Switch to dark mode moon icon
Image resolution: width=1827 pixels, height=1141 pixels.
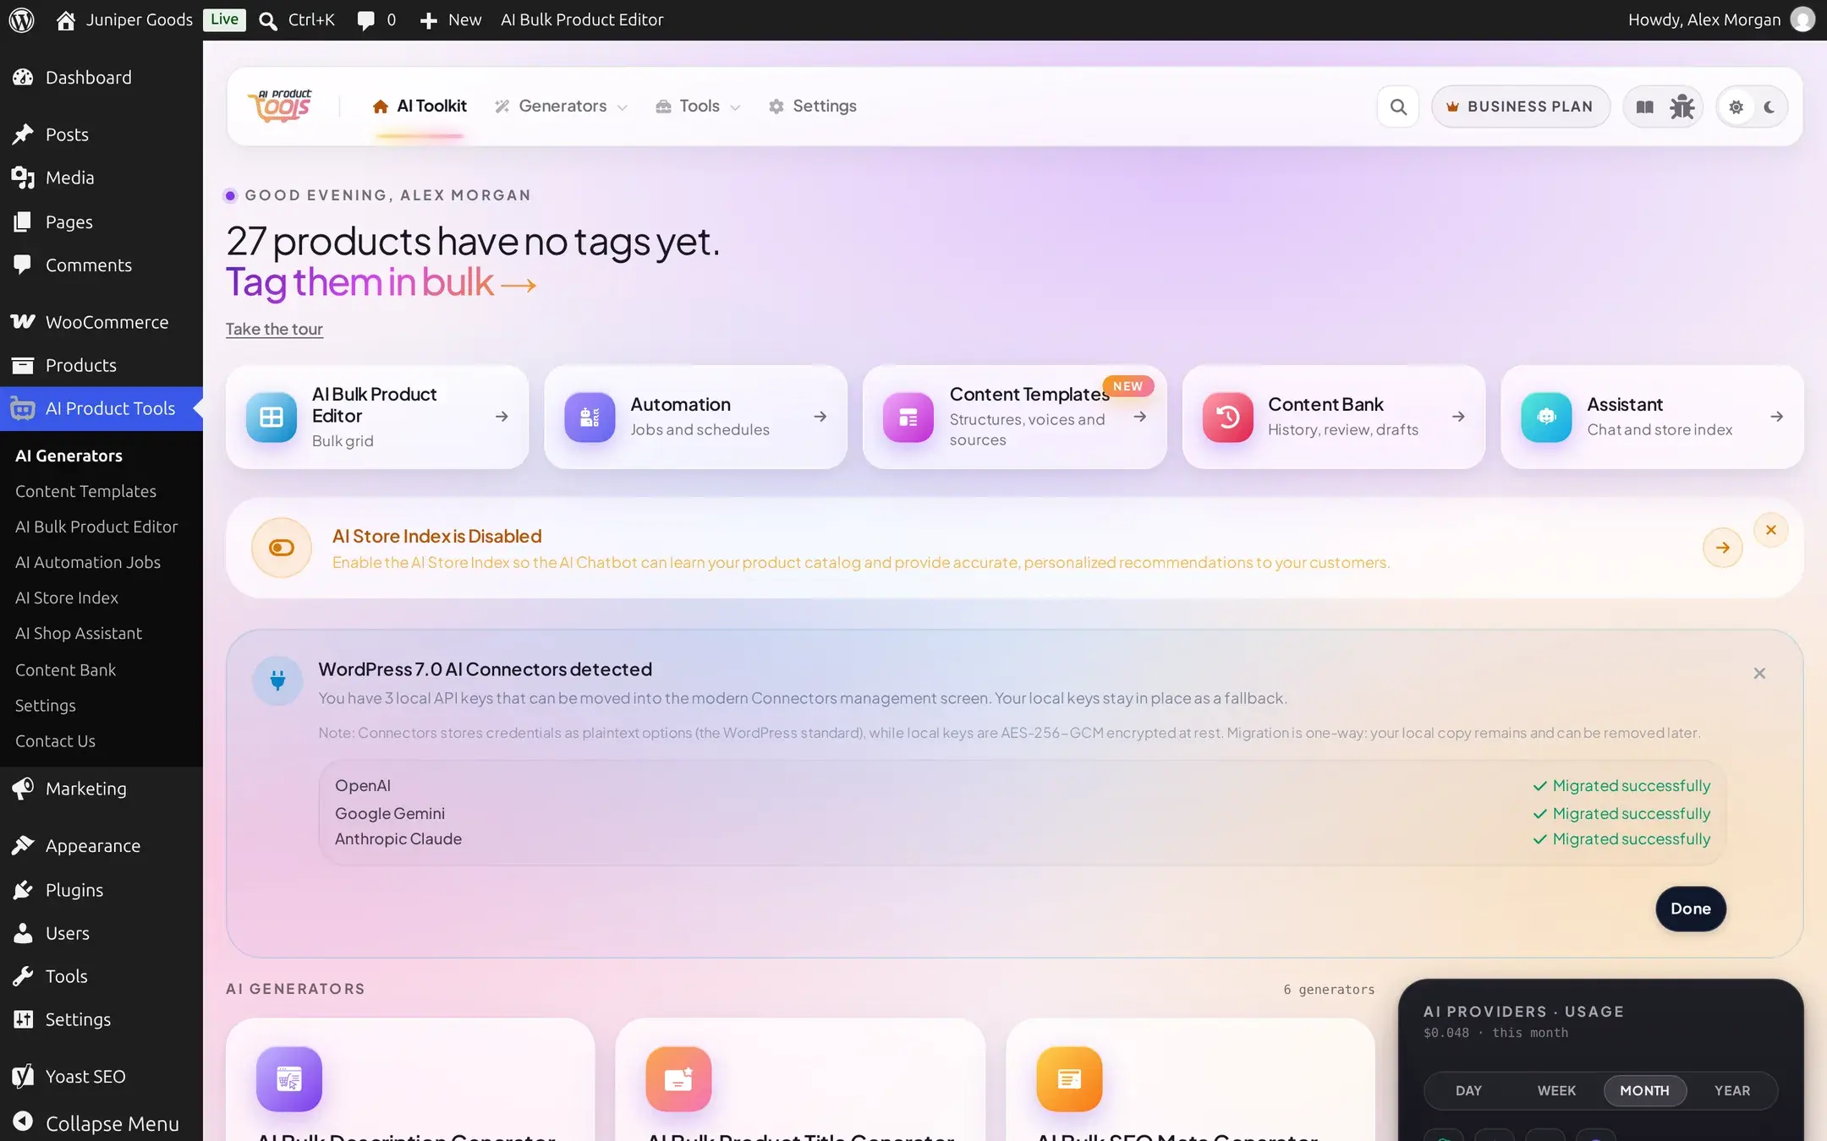tap(1769, 106)
